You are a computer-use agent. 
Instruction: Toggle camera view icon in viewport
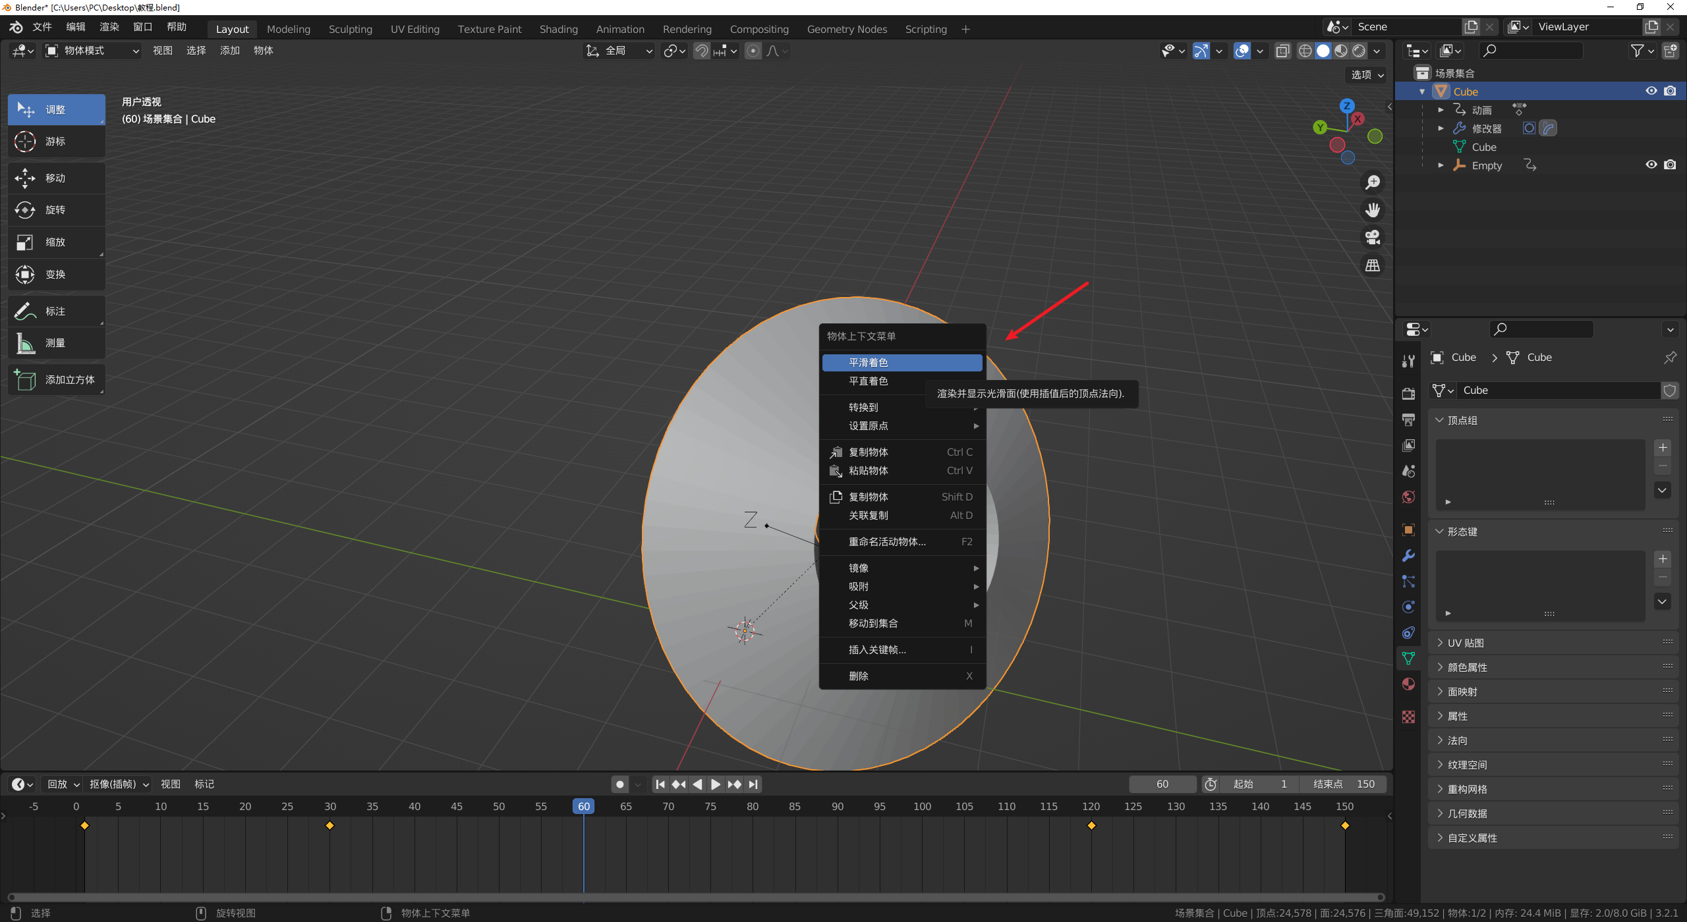(1373, 237)
